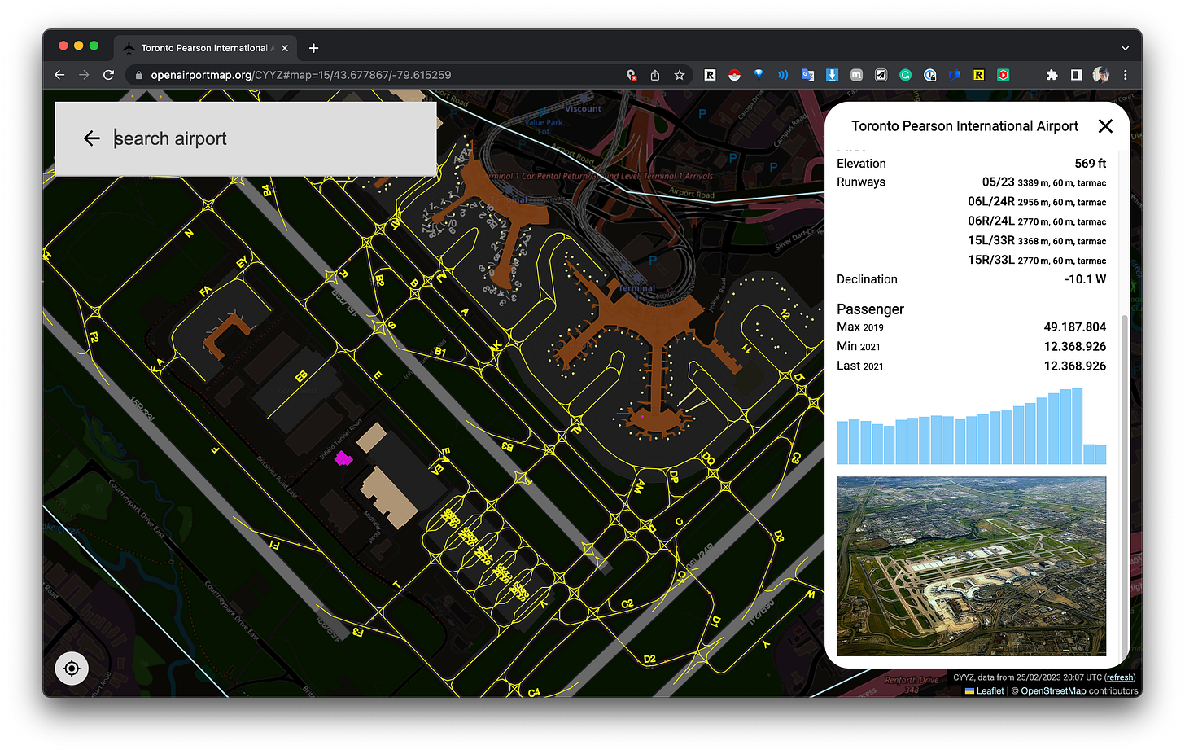This screenshot has width=1185, height=754.
Task: Click the share page icon
Action: pos(655,75)
